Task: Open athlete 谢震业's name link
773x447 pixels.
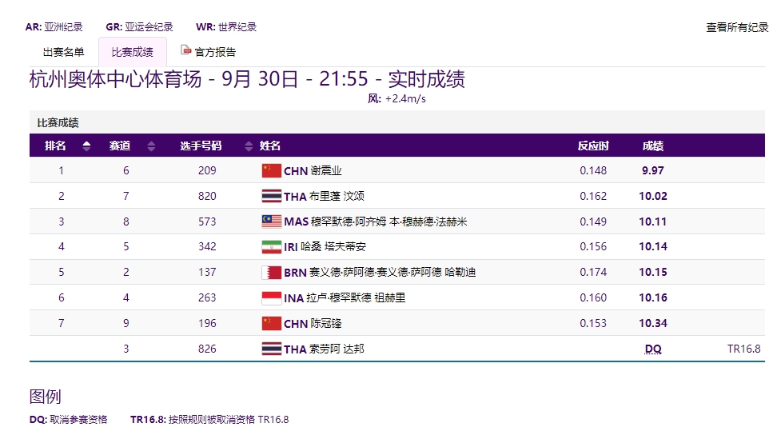Action: (325, 170)
